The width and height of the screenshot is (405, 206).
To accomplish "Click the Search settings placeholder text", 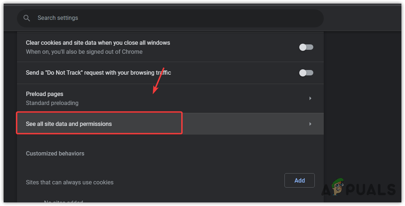I will (58, 18).
